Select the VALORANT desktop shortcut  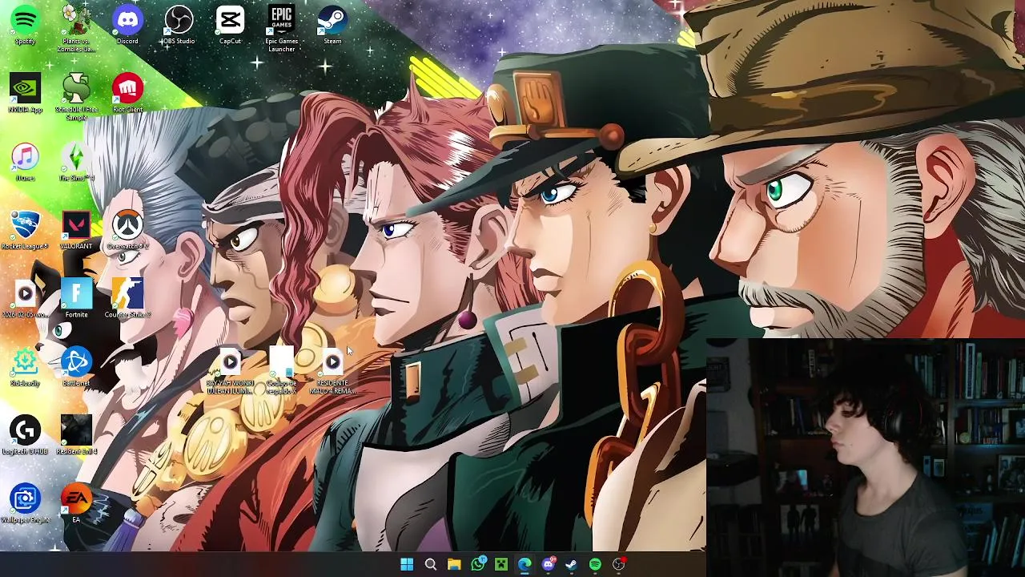[x=76, y=230]
